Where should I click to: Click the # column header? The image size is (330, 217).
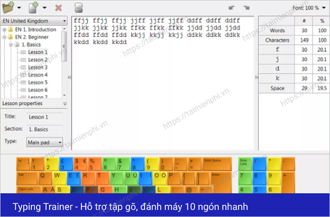[x=304, y=21]
